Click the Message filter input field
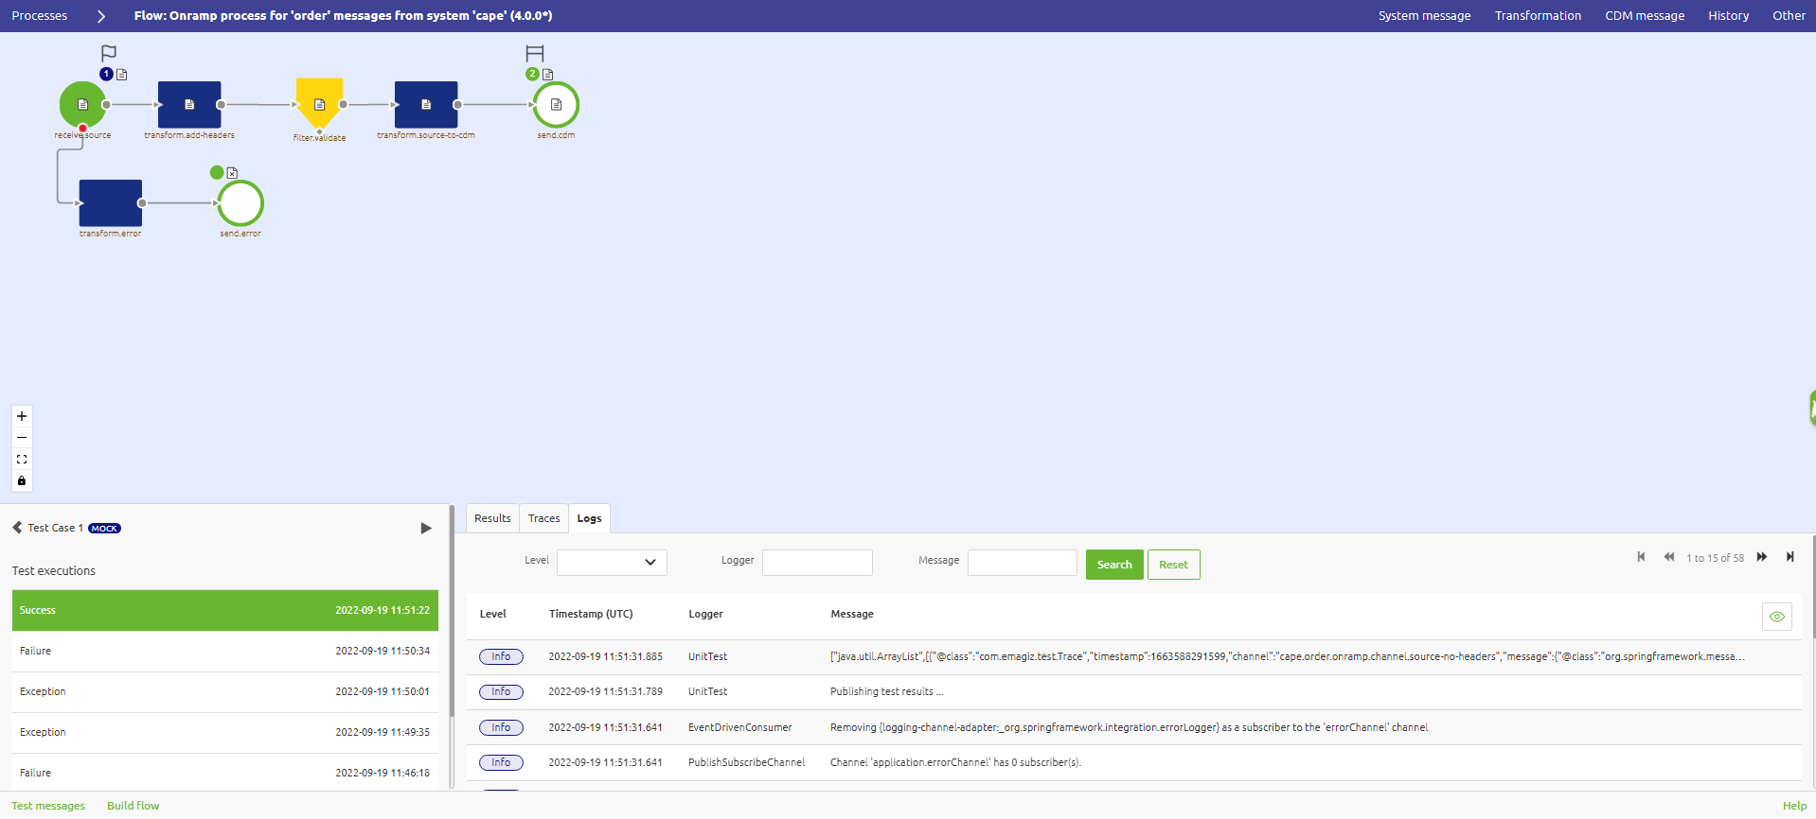 click(1023, 563)
